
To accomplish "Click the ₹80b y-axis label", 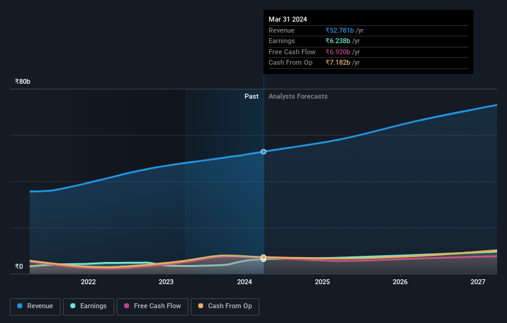I will click(x=23, y=81).
